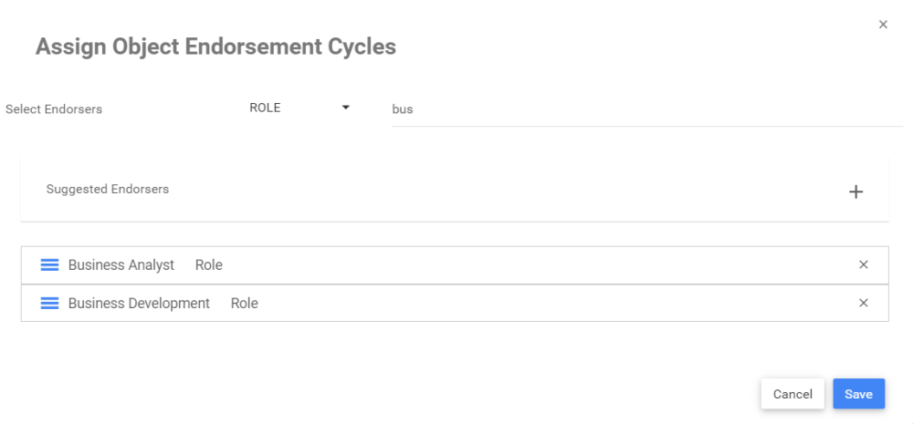Click the dropdown arrow beside ROLE

coord(346,108)
